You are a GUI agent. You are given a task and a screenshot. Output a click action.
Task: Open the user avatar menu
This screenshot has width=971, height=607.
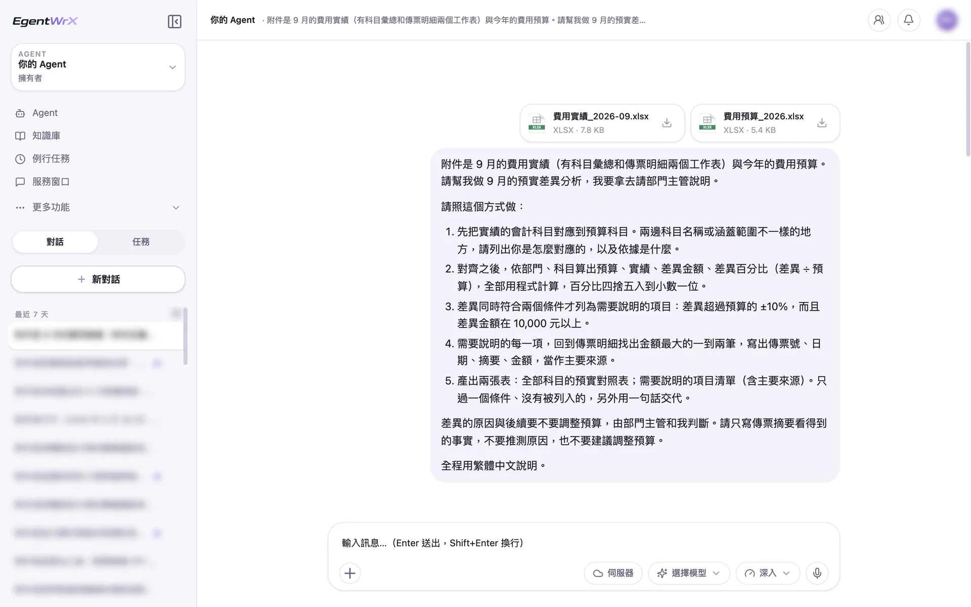[x=947, y=20]
